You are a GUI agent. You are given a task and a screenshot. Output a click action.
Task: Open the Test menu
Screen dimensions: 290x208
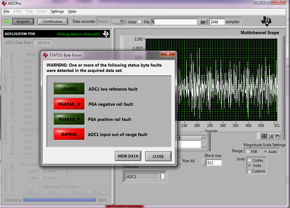pyautogui.click(x=29, y=11)
